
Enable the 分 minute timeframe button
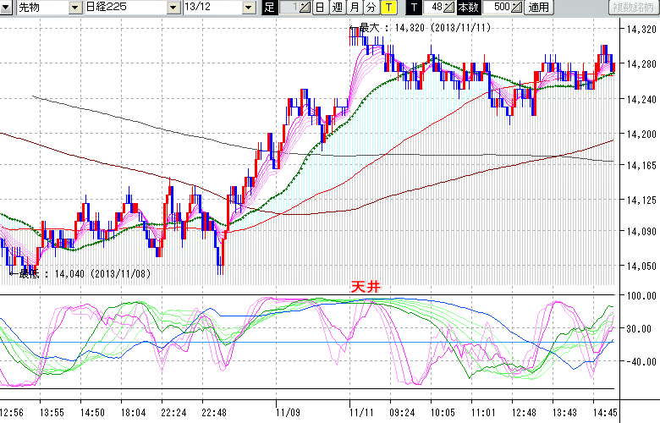click(x=370, y=8)
